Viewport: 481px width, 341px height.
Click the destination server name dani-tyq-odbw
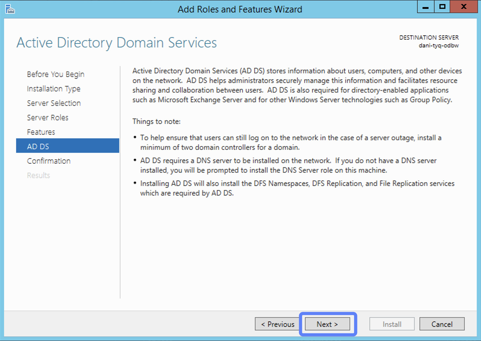438,46
